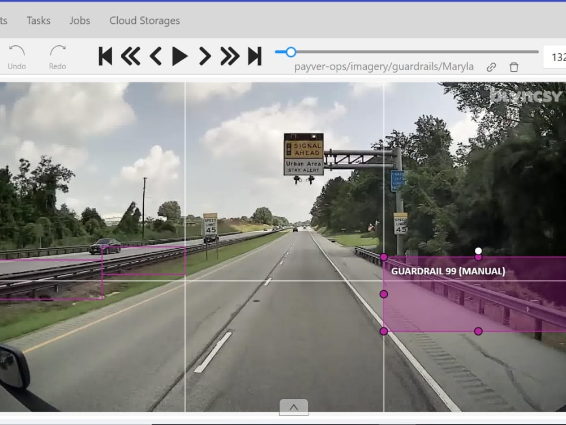The width and height of the screenshot is (566, 425).
Task: Go to the next frame
Action: [205, 56]
